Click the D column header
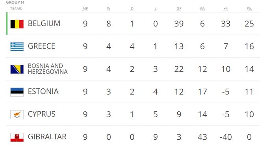The image size is (260, 148). tap(132, 9)
